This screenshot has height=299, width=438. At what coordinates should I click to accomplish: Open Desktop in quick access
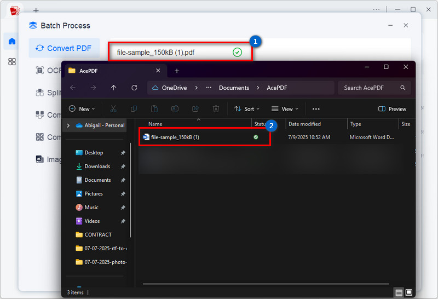(x=94, y=153)
